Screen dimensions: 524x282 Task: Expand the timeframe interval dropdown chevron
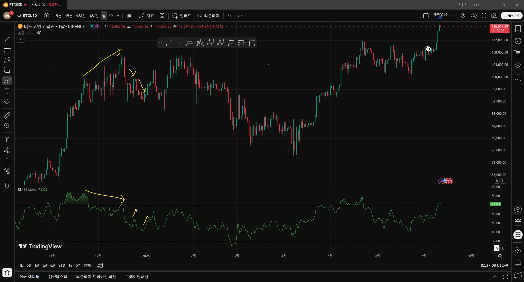tap(118, 16)
